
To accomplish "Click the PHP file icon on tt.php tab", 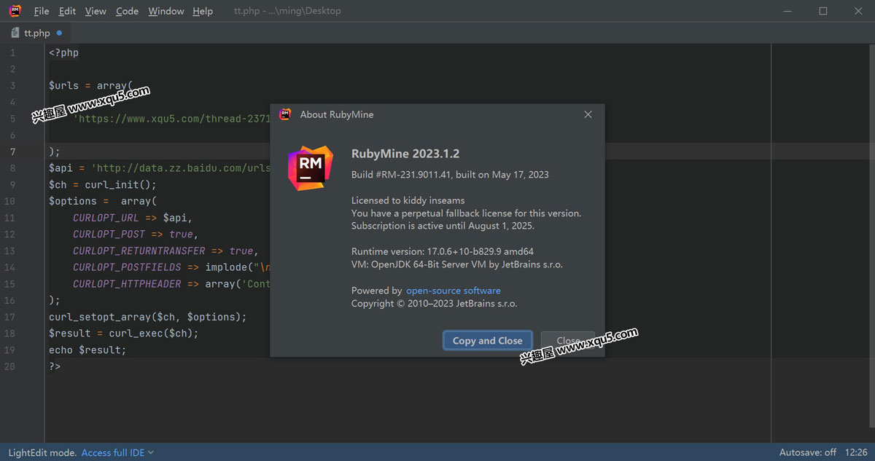I will pyautogui.click(x=16, y=33).
